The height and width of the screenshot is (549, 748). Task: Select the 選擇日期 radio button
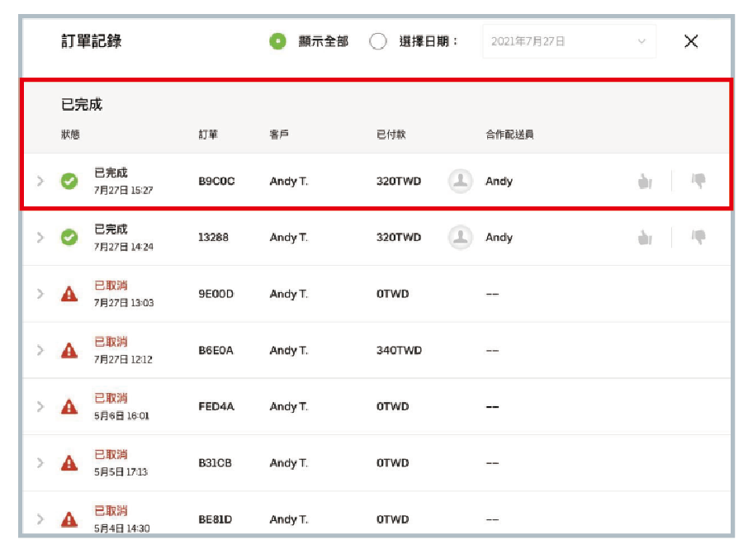378,41
